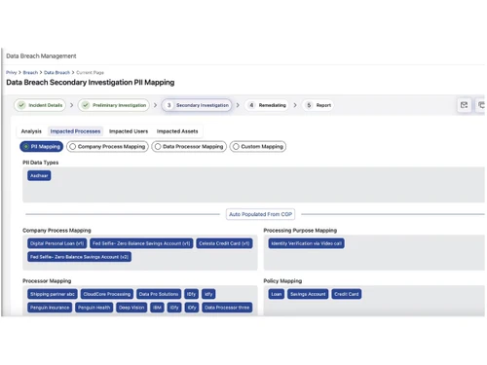The width and height of the screenshot is (487, 365).
Task: Click the copy icon beside the mail button
Action: pyautogui.click(x=480, y=105)
